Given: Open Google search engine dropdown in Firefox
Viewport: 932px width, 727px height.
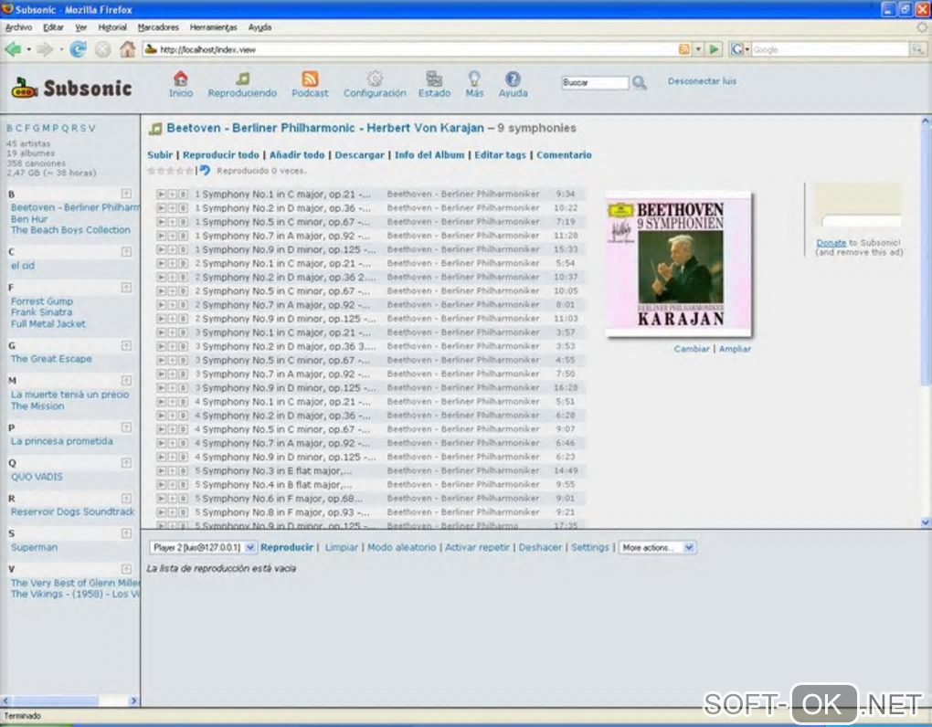Looking at the screenshot, I should (x=740, y=49).
